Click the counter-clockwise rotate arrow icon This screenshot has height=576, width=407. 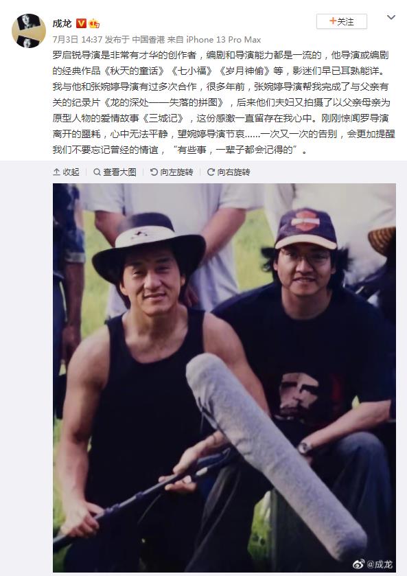[x=154, y=172]
